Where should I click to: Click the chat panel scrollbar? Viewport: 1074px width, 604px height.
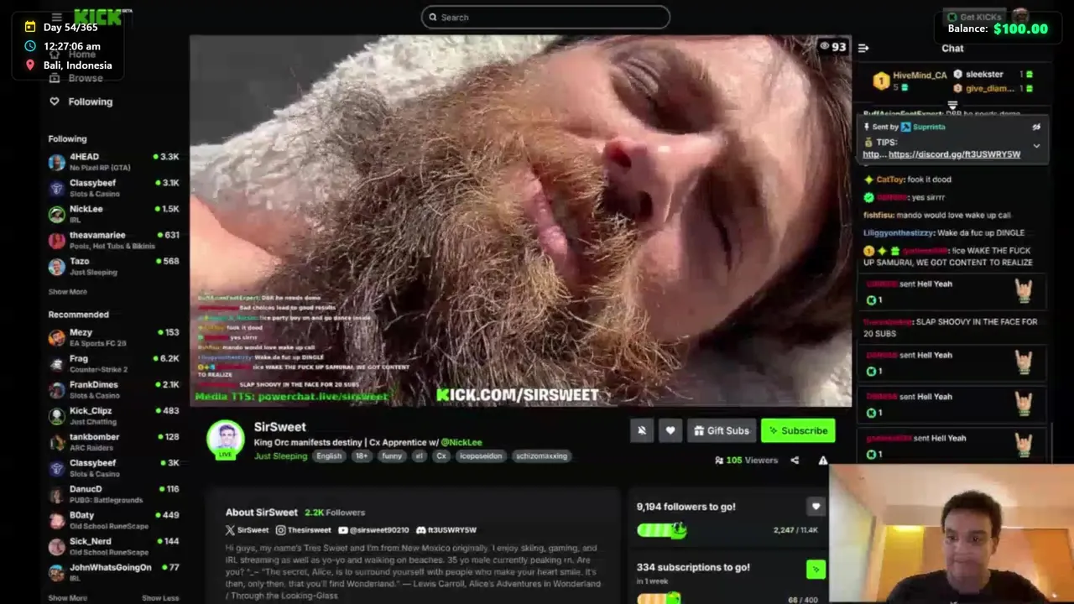(x=1051, y=442)
